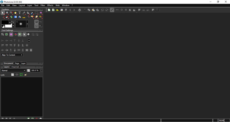Select the Crop tool

28,13
